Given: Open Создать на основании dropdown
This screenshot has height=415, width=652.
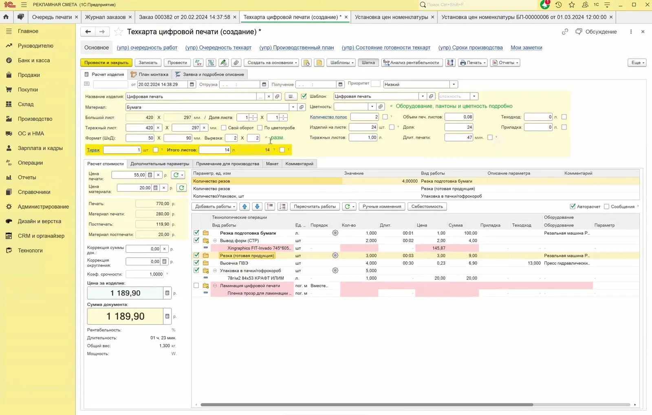Looking at the screenshot, I should point(271,63).
